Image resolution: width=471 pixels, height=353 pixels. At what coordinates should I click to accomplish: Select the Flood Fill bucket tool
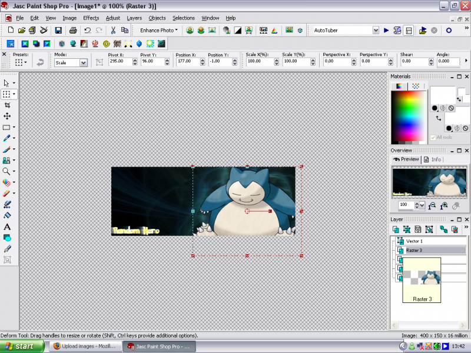(7, 215)
